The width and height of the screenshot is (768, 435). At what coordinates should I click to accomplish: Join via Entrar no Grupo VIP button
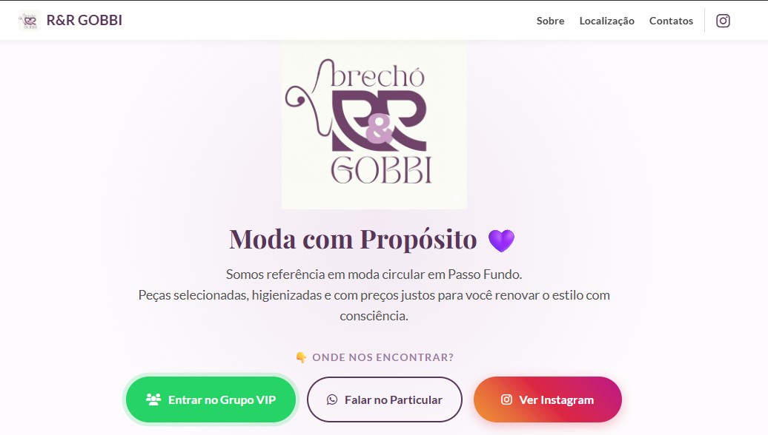tap(211, 399)
